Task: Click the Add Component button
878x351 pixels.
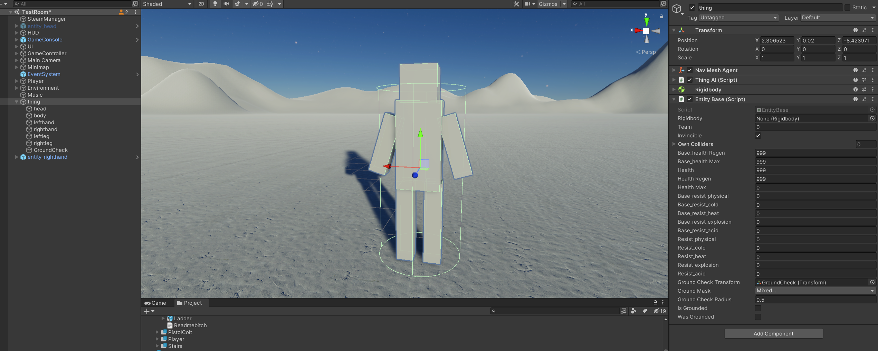Action: (774, 333)
